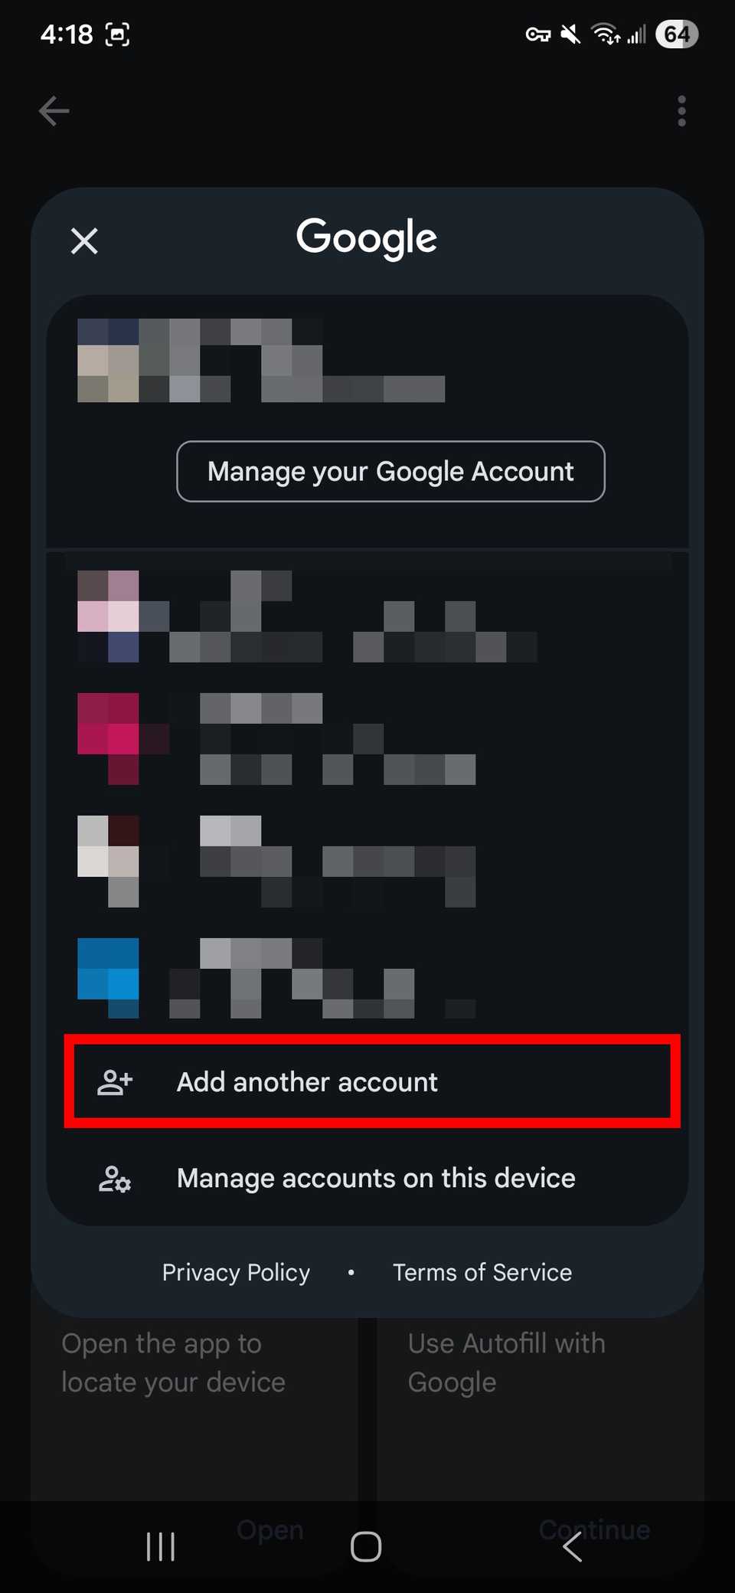Tap the back arrow at top left
Screen dimensions: 735x1593
click(54, 111)
